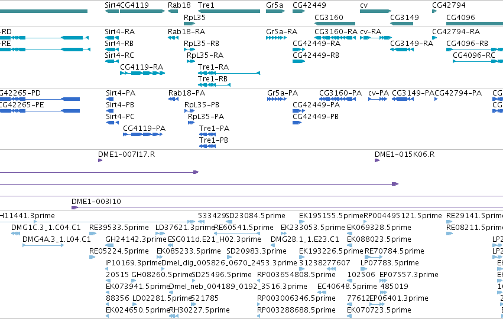Select the Gr5a gene label
The width and height of the screenshot is (503, 319).
click(x=275, y=5)
